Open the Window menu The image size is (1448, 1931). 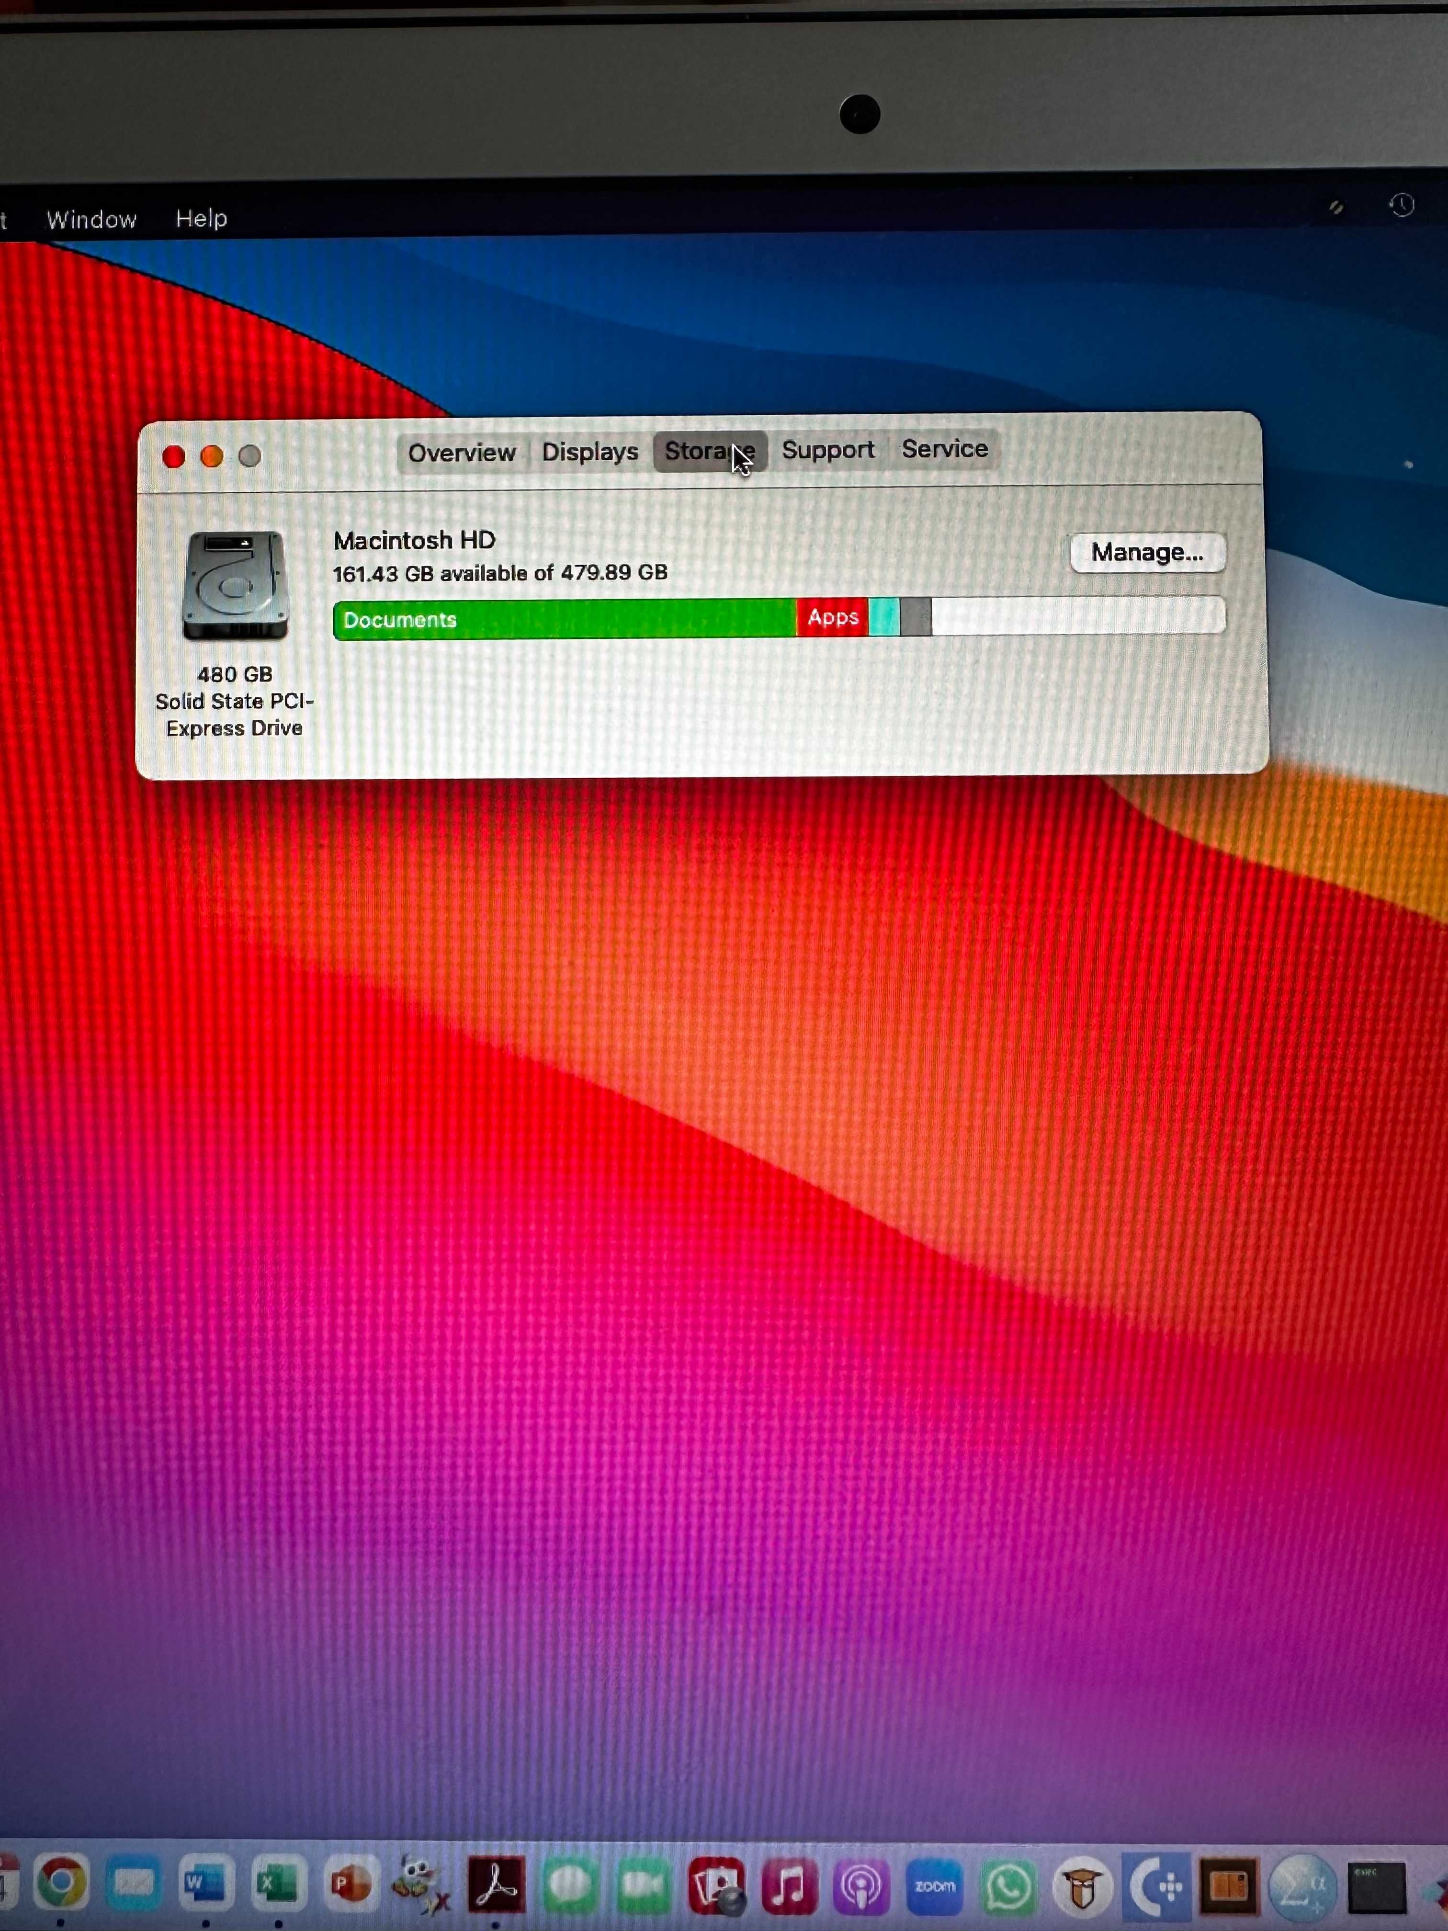click(x=91, y=219)
